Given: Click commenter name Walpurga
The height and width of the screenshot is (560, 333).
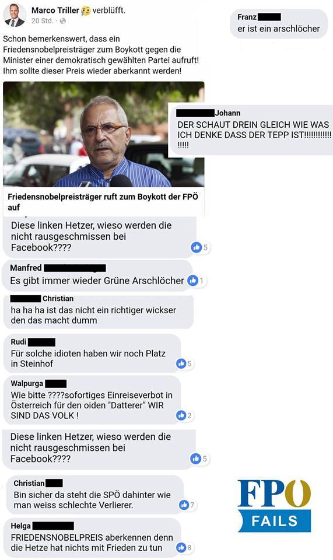Looking at the screenshot, I should (27, 384).
